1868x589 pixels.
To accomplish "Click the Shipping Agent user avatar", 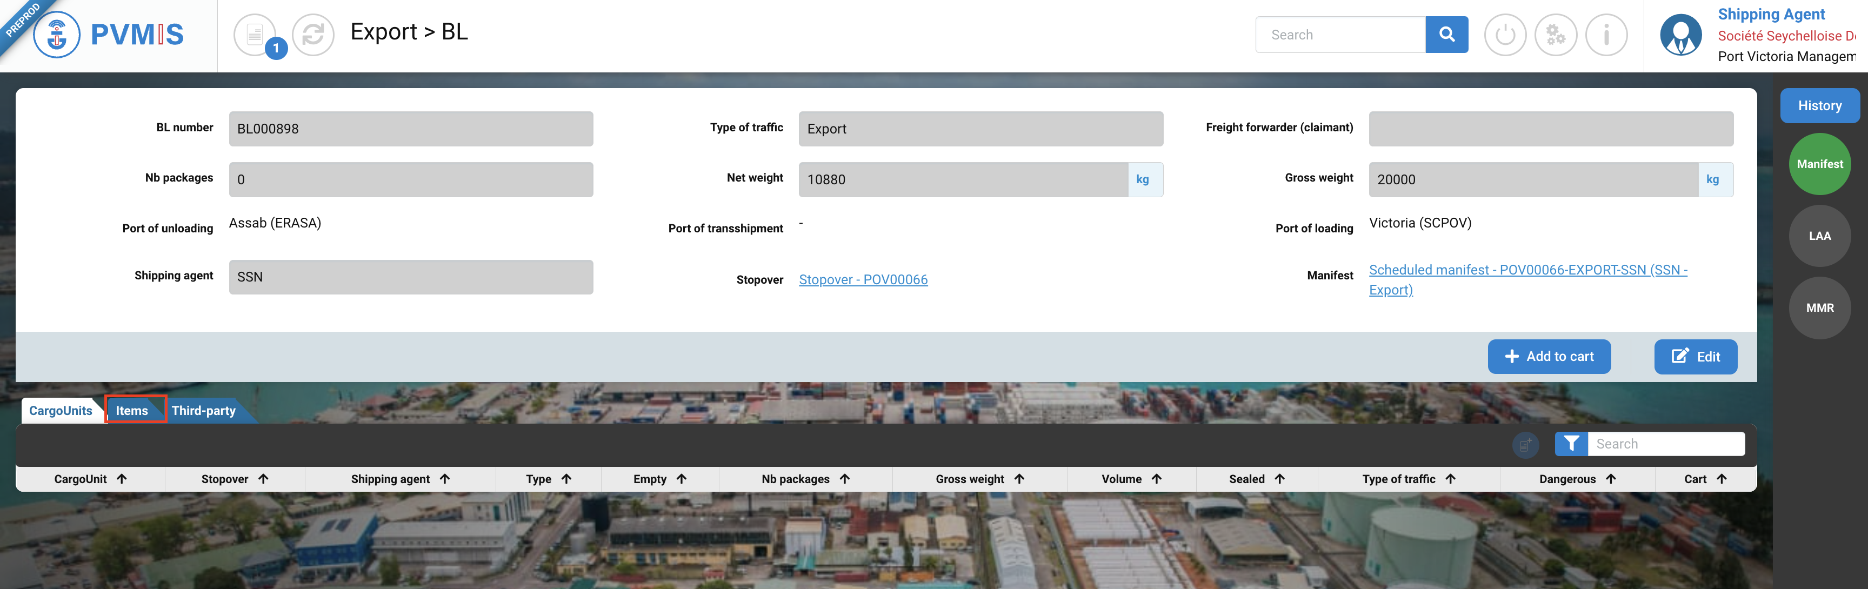I will pyautogui.click(x=1680, y=34).
